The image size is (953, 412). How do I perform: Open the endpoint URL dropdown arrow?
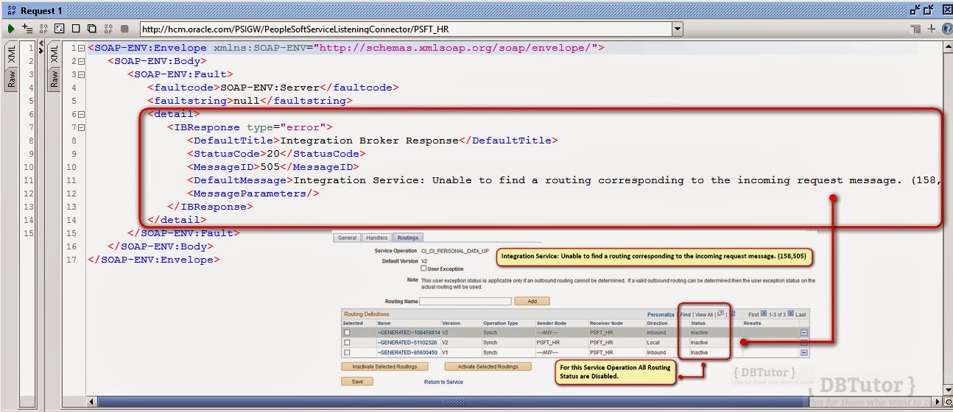pos(677,29)
